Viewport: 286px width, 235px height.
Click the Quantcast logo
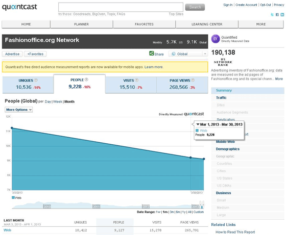pos(19,7)
